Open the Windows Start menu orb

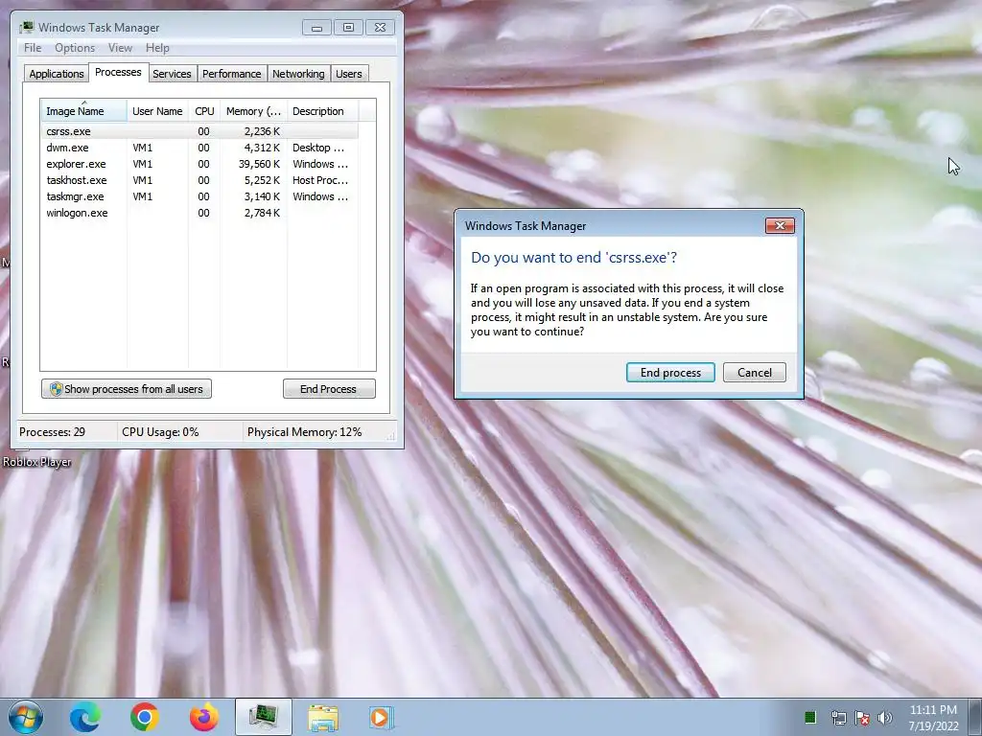click(x=26, y=717)
